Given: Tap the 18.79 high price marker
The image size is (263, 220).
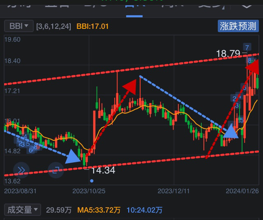Looking at the screenshot, I should click(x=228, y=54).
